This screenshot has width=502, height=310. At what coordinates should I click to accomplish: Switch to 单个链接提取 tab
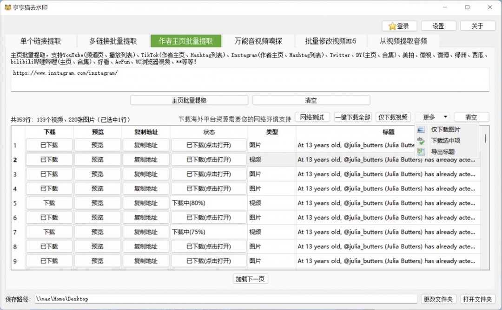tap(40, 41)
